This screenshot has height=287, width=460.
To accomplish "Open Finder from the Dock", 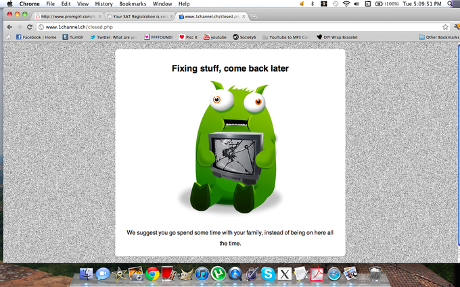I will (87, 274).
